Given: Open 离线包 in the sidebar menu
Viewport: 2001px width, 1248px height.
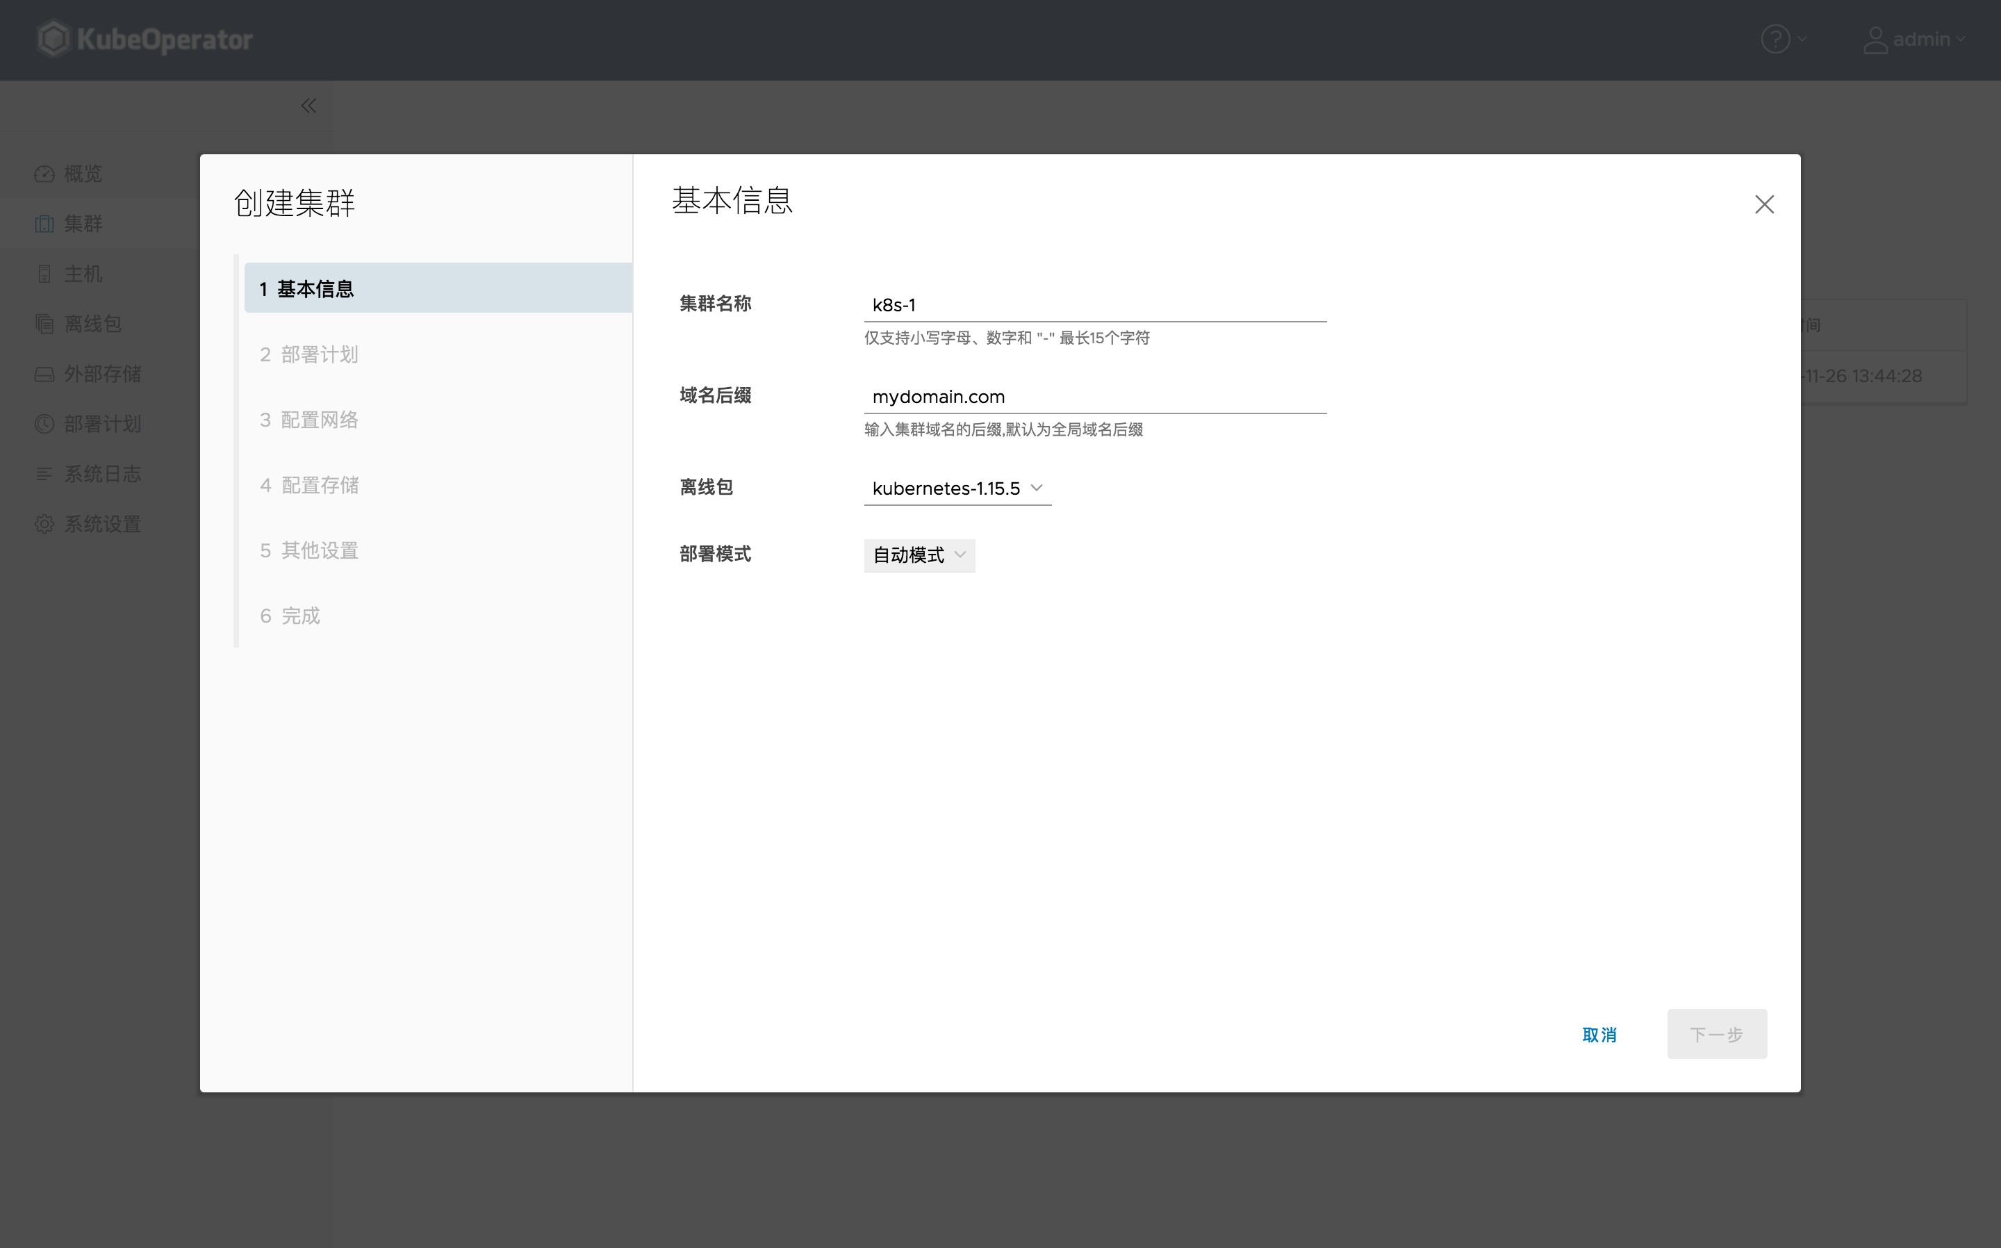Looking at the screenshot, I should tap(93, 324).
